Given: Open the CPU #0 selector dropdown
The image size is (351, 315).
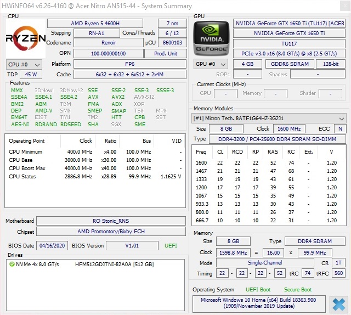Looking at the screenshot, I should (x=24, y=65).
